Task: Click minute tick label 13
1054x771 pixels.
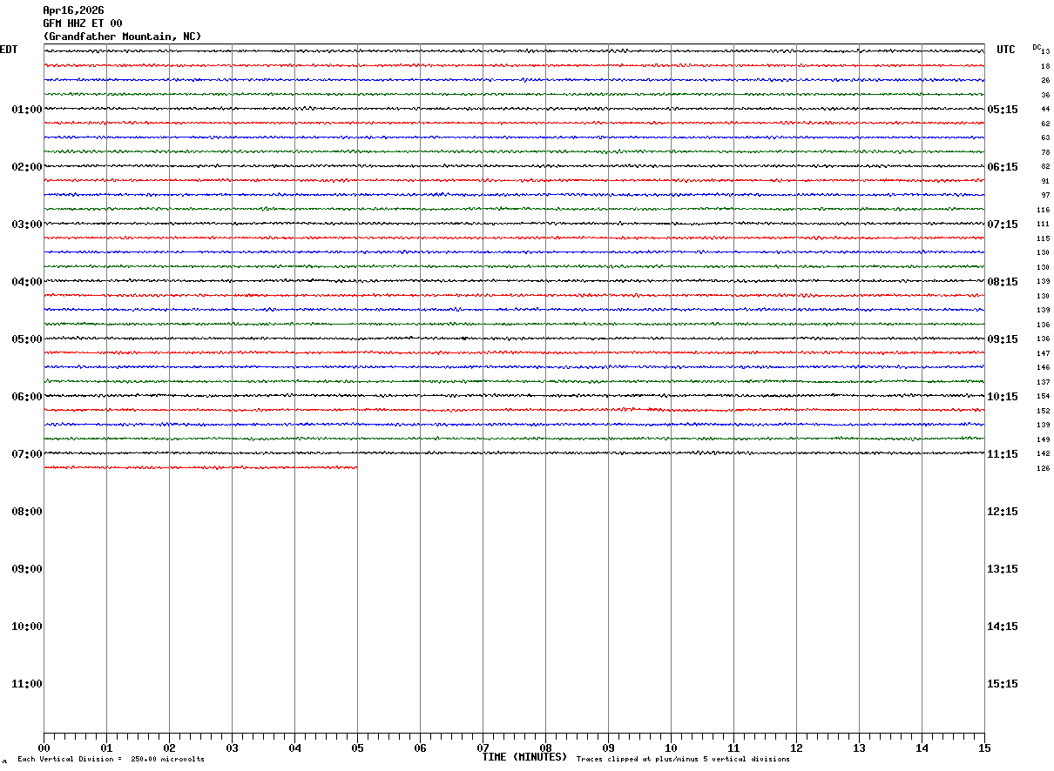Action: point(859,748)
